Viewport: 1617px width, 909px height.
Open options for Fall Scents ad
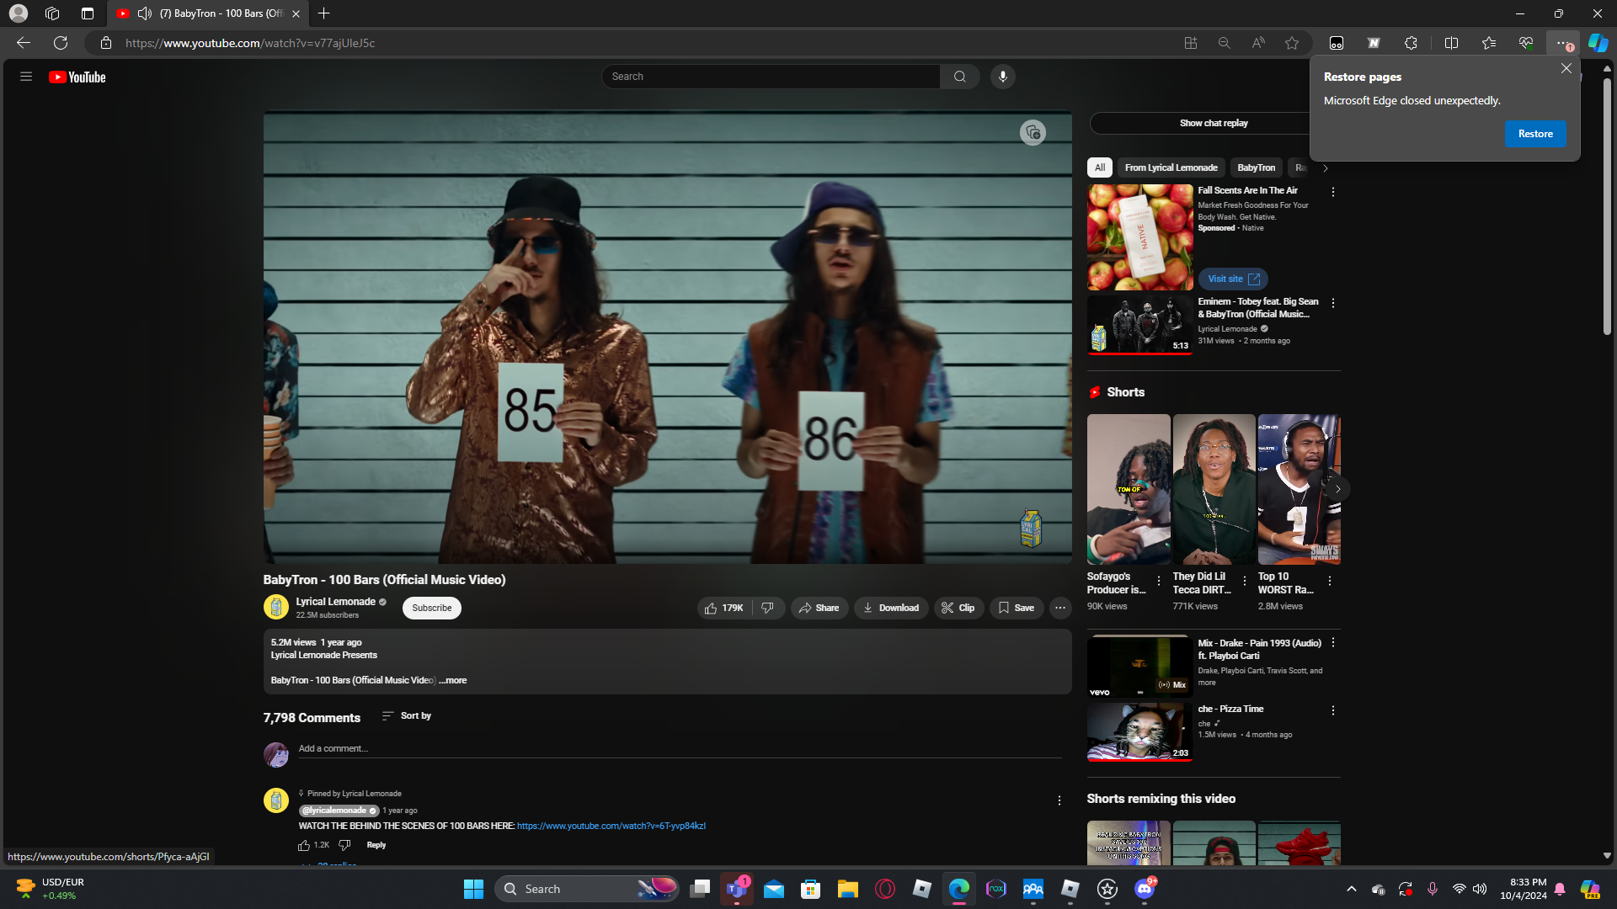pyautogui.click(x=1333, y=192)
